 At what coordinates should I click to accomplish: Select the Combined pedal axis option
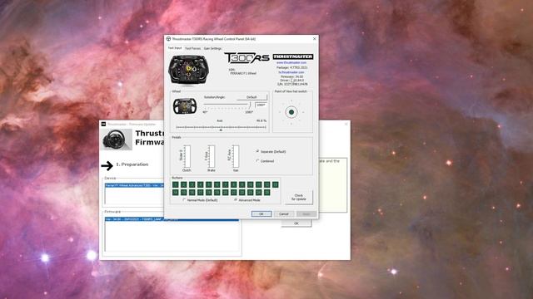pyautogui.click(x=265, y=161)
